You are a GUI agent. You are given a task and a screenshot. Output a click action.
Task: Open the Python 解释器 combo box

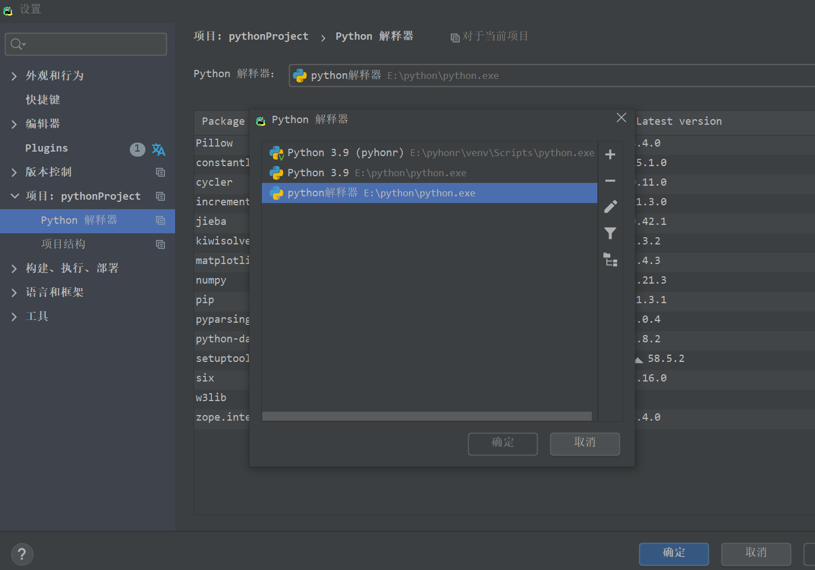[x=552, y=76]
